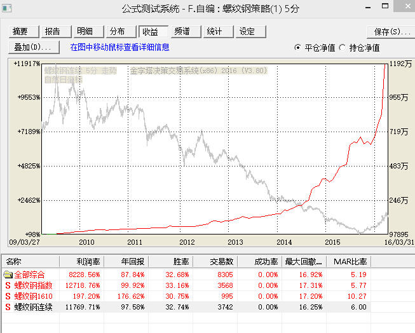This screenshot has height=333, width=415.
Task: Switch to the 收益 tab
Action: click(154, 32)
